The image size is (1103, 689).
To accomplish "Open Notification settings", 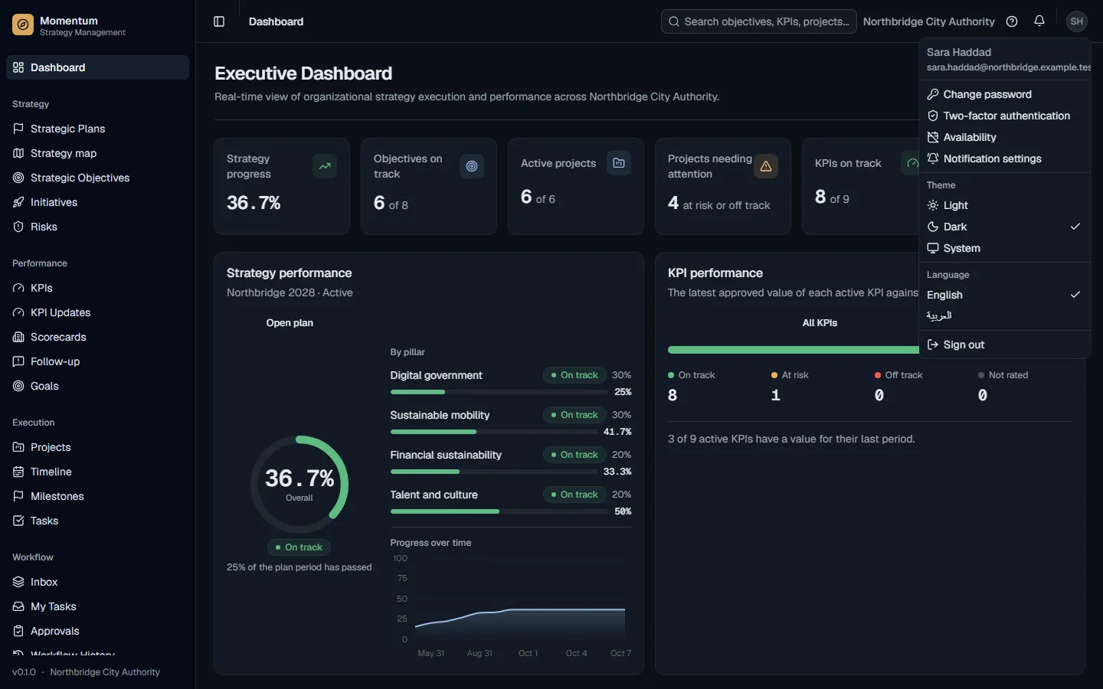I will click(1004, 158).
